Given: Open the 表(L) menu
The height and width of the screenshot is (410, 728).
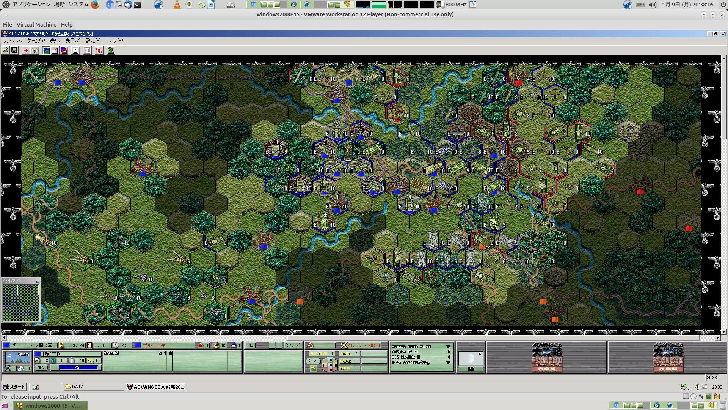Looking at the screenshot, I should (x=55, y=41).
